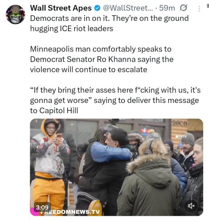
Task: Click the 'to Capitol Hill' closing line
Action: [x=54, y=111]
